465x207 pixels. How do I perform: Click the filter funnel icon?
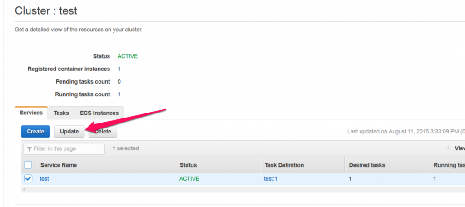coord(29,149)
